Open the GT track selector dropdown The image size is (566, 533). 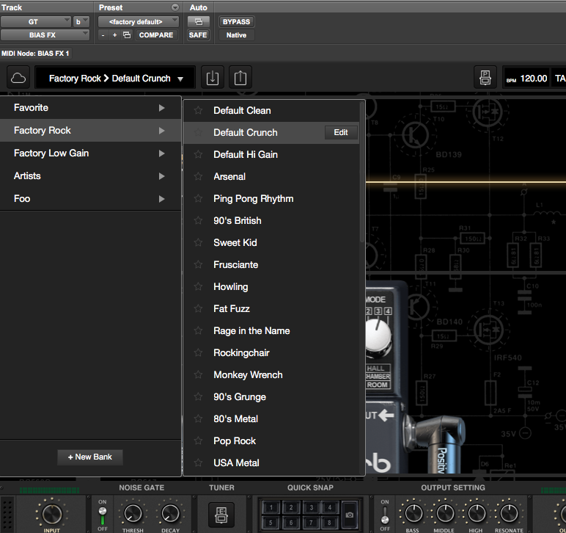pos(35,22)
